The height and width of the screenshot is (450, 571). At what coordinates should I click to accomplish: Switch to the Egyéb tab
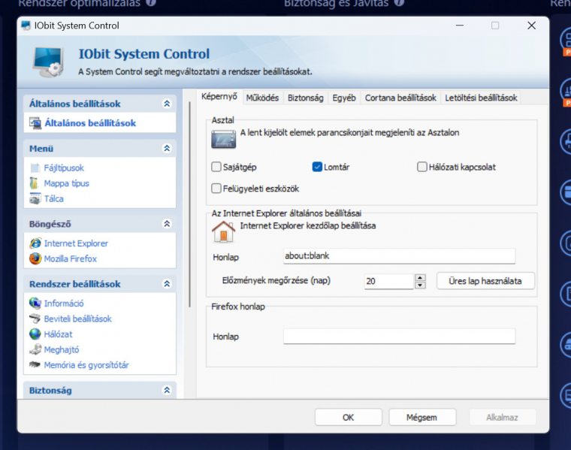pyautogui.click(x=344, y=98)
